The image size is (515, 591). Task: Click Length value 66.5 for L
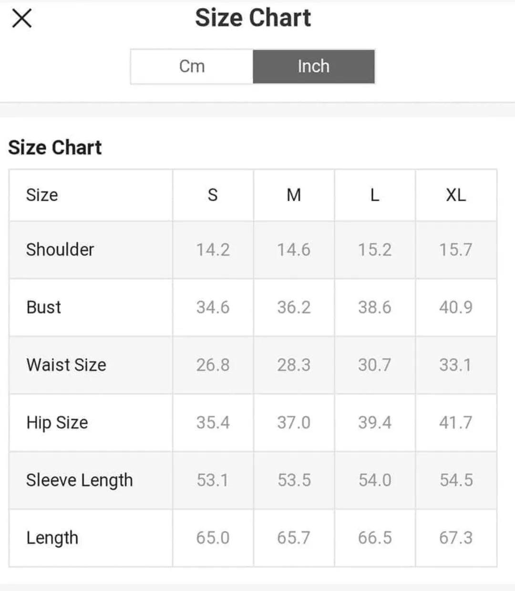(x=375, y=538)
